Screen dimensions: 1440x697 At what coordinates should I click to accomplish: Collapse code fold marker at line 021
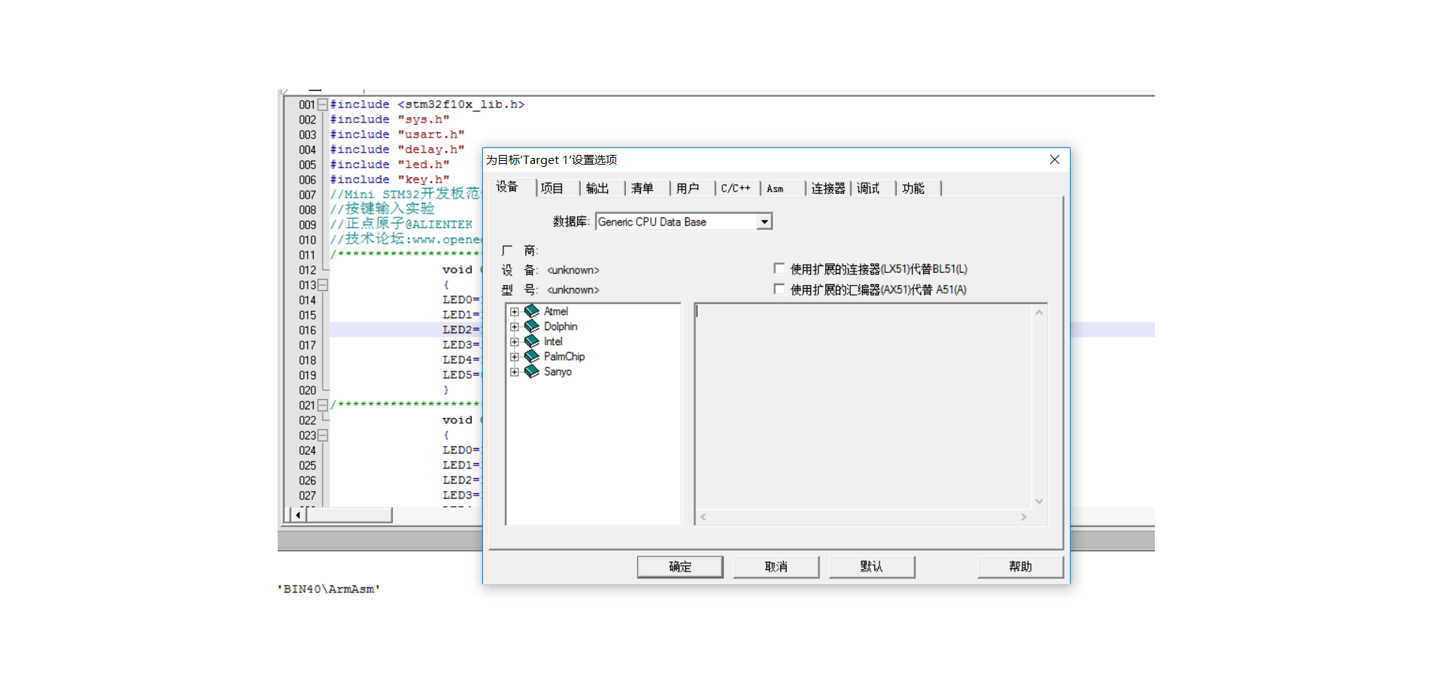coord(323,405)
